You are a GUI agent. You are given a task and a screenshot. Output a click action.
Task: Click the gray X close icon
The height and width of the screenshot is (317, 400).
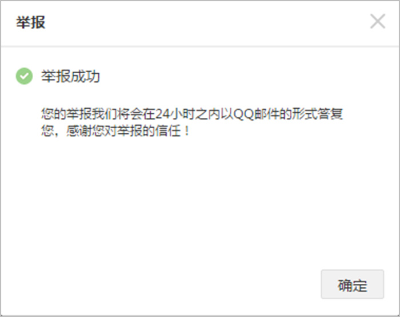click(378, 21)
